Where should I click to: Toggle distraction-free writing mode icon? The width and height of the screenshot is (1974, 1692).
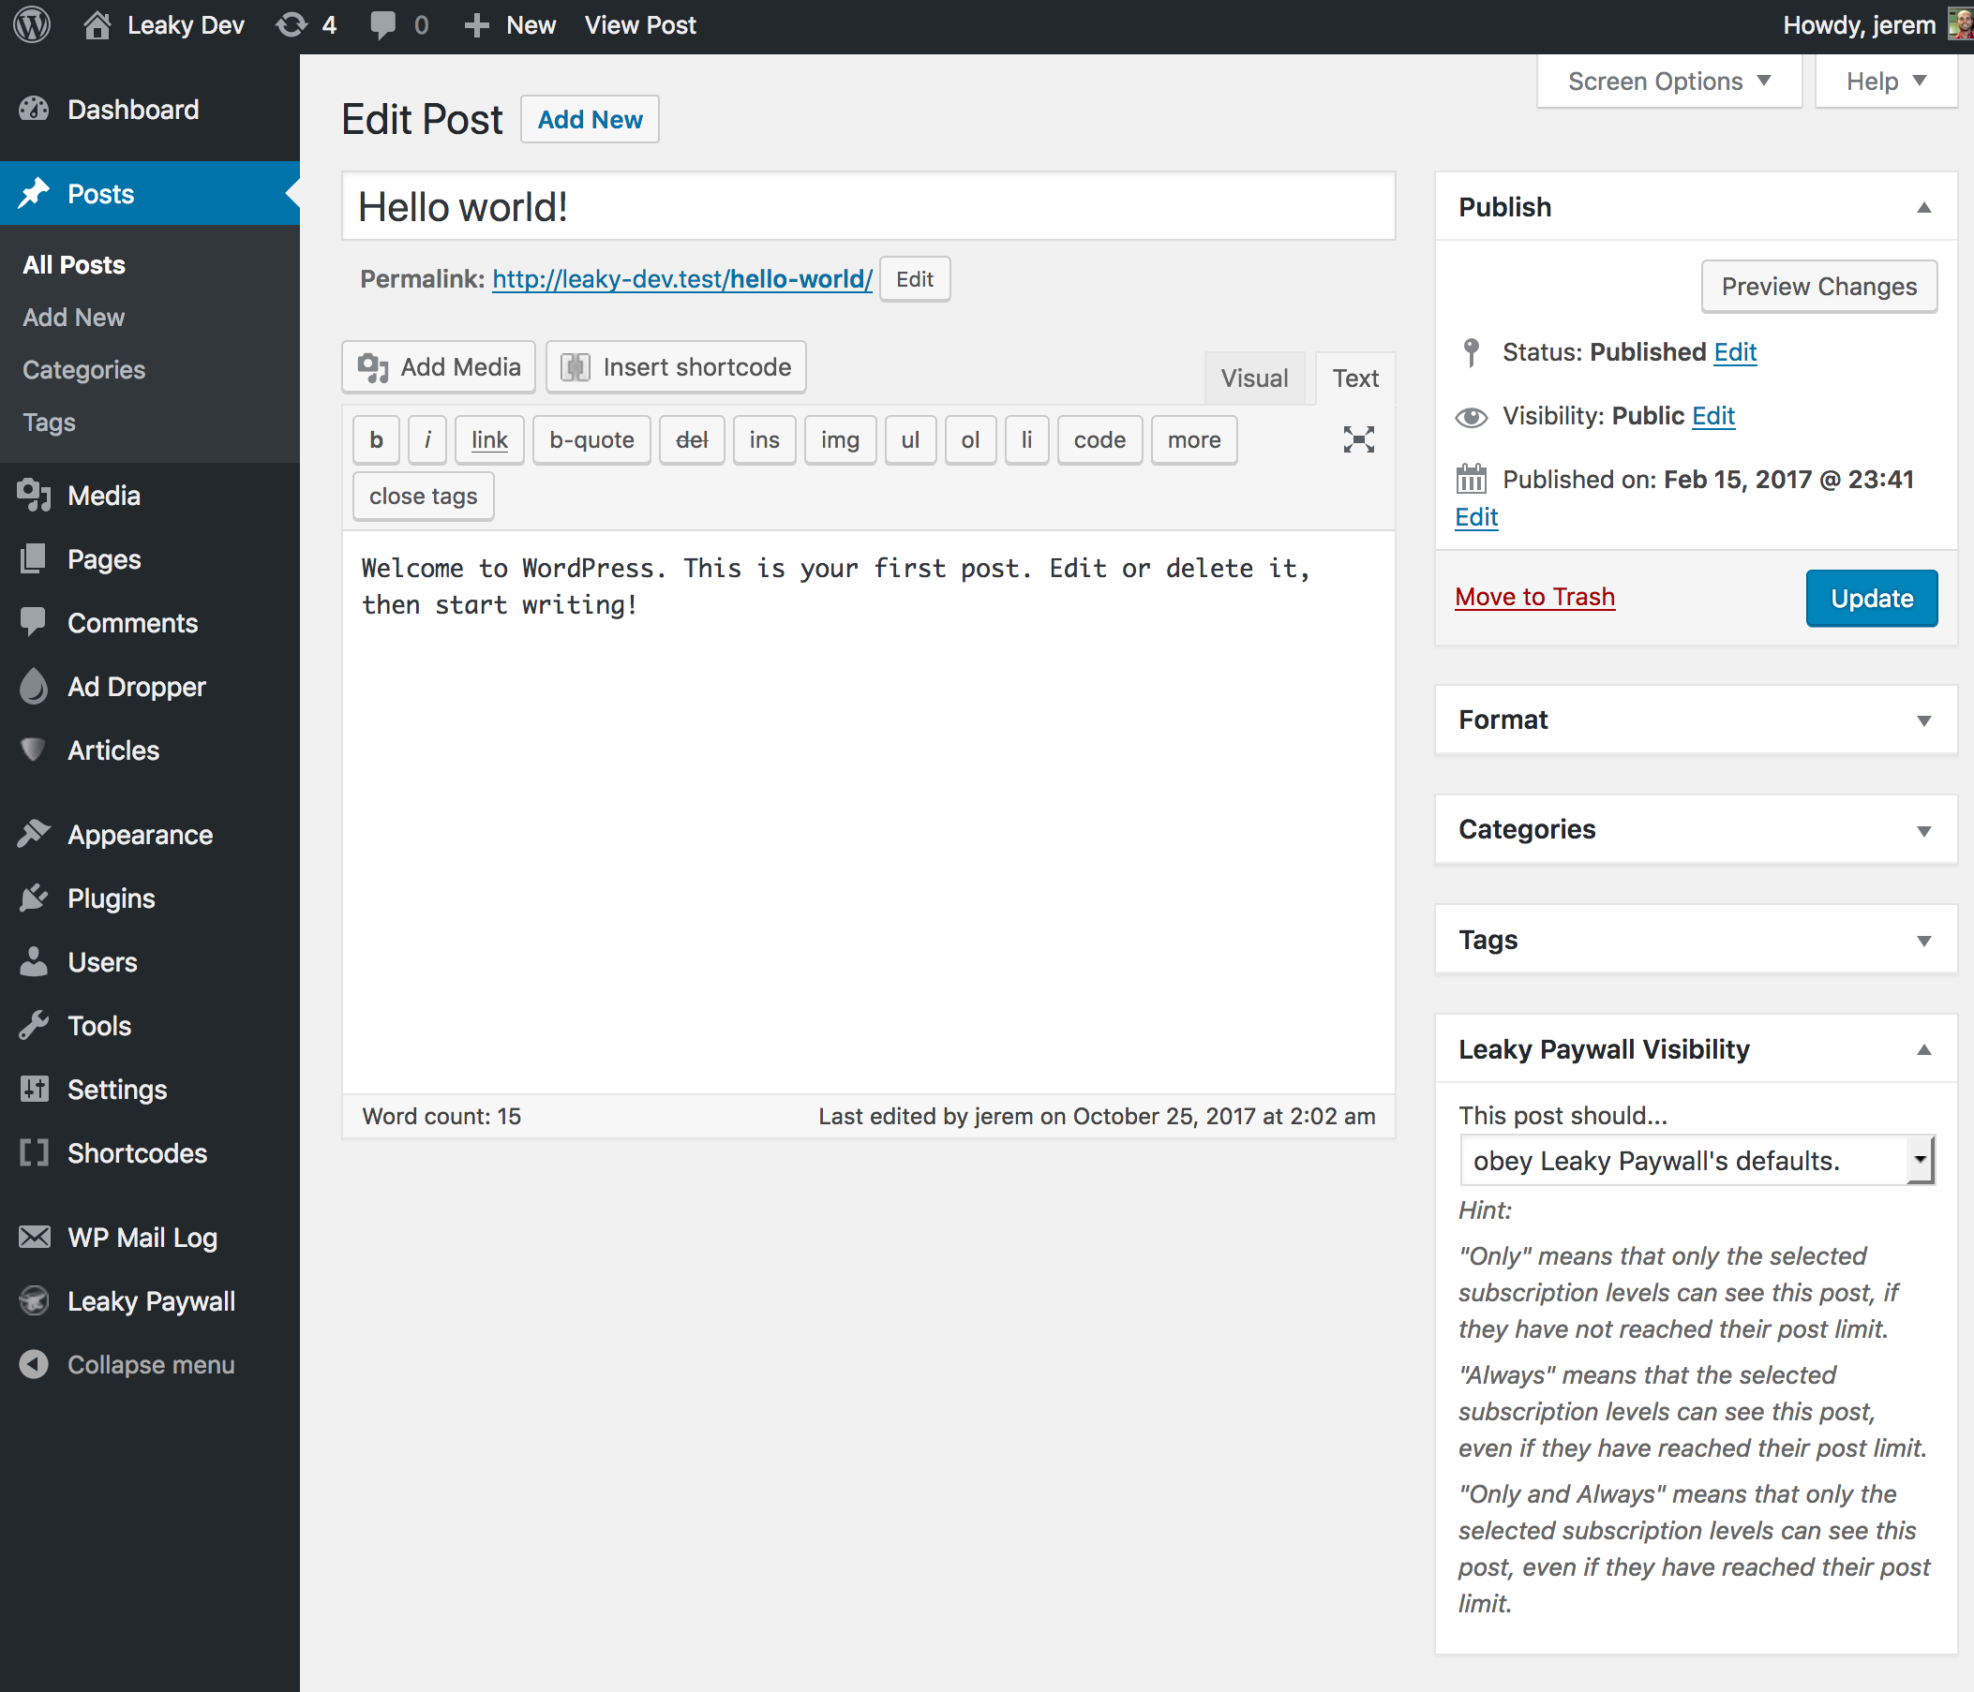click(x=1357, y=439)
